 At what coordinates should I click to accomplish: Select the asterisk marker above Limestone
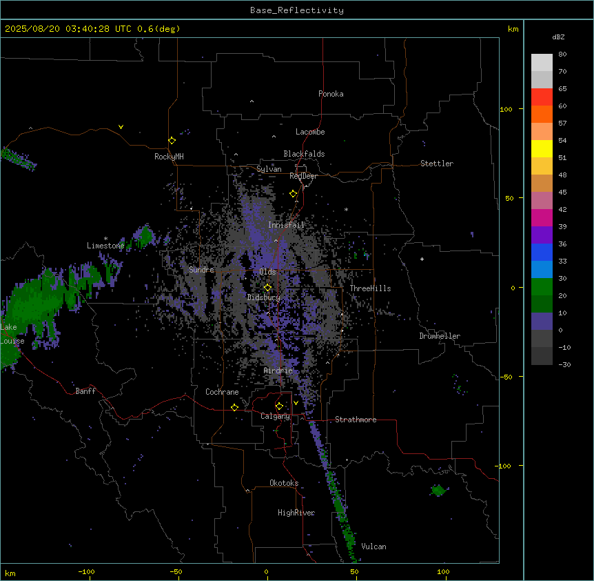pos(105,239)
